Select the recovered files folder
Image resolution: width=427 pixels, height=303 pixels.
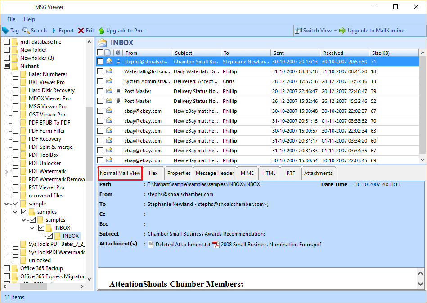[x=46, y=196]
